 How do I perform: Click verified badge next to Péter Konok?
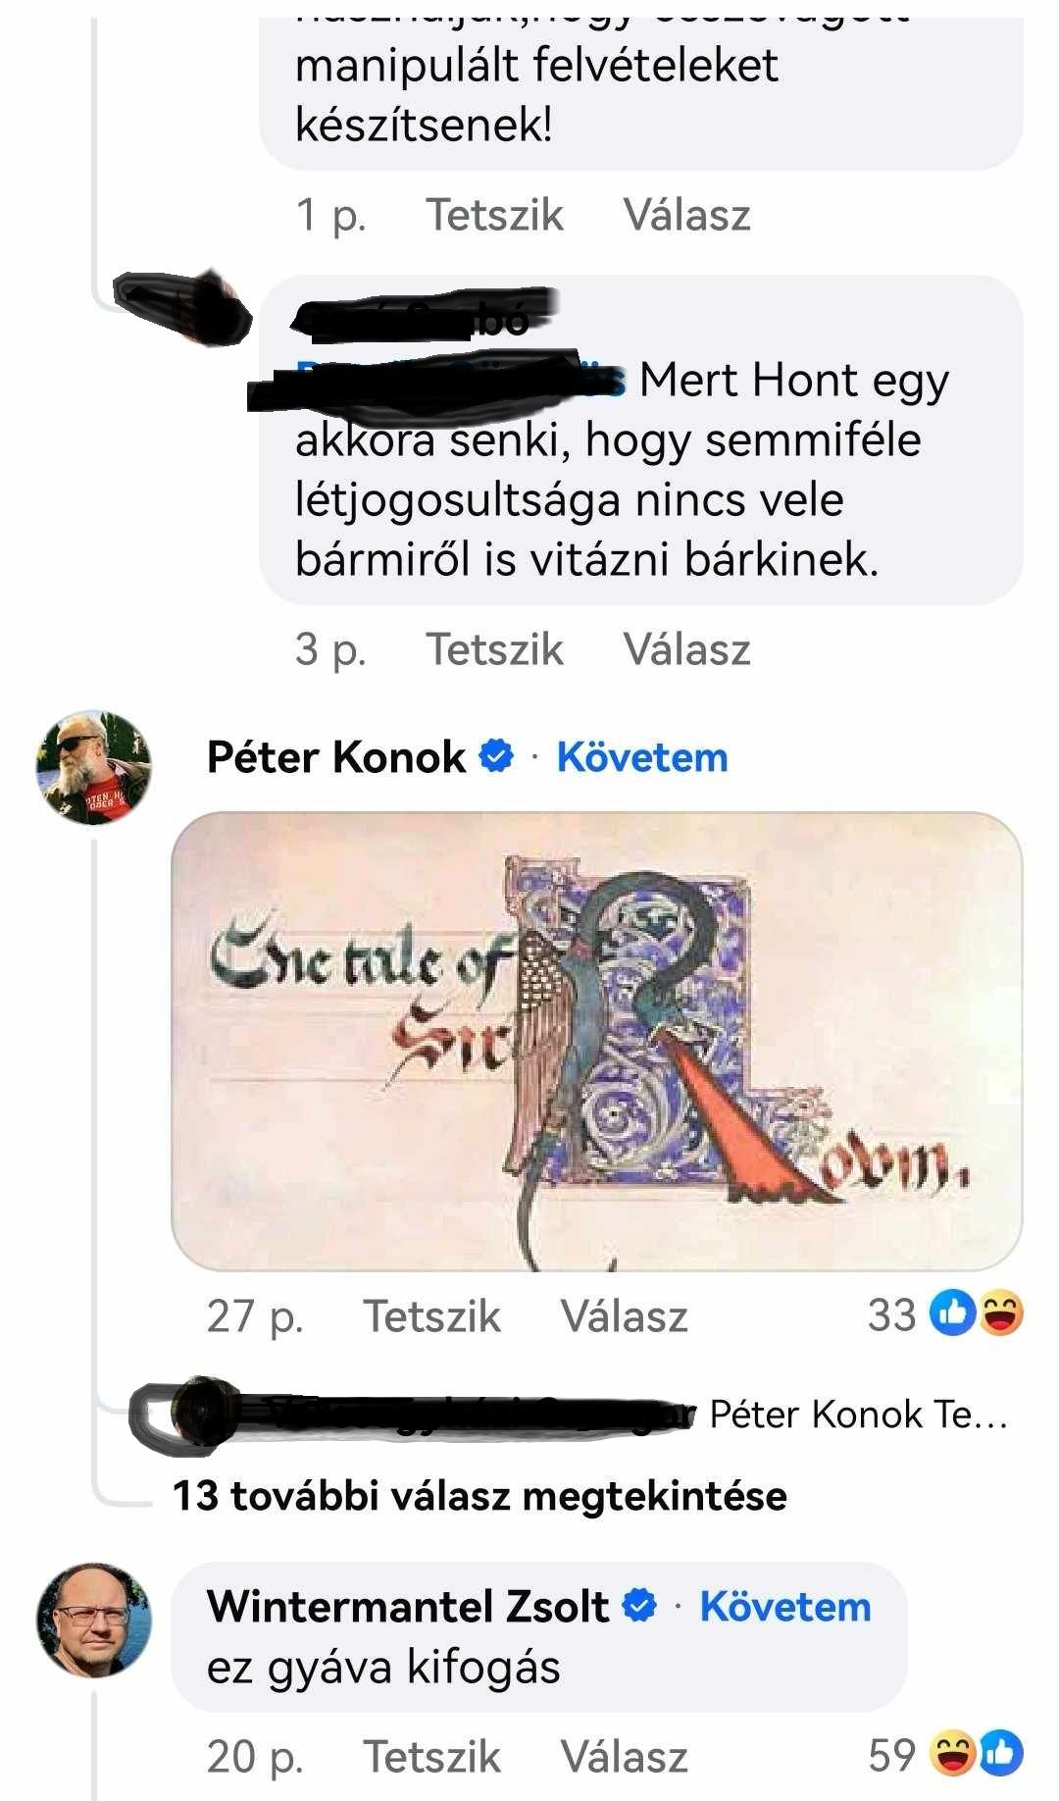(x=496, y=756)
